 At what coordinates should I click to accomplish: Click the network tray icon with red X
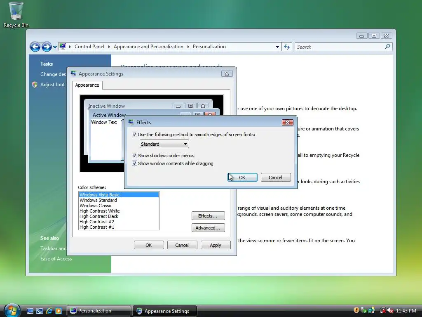click(382, 310)
